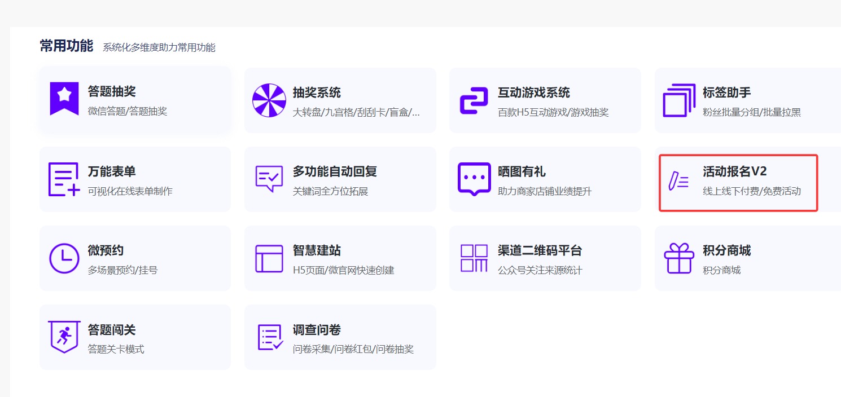Click the 晒图有礼 chat bubble icon
This screenshot has width=841, height=397.
474,179
